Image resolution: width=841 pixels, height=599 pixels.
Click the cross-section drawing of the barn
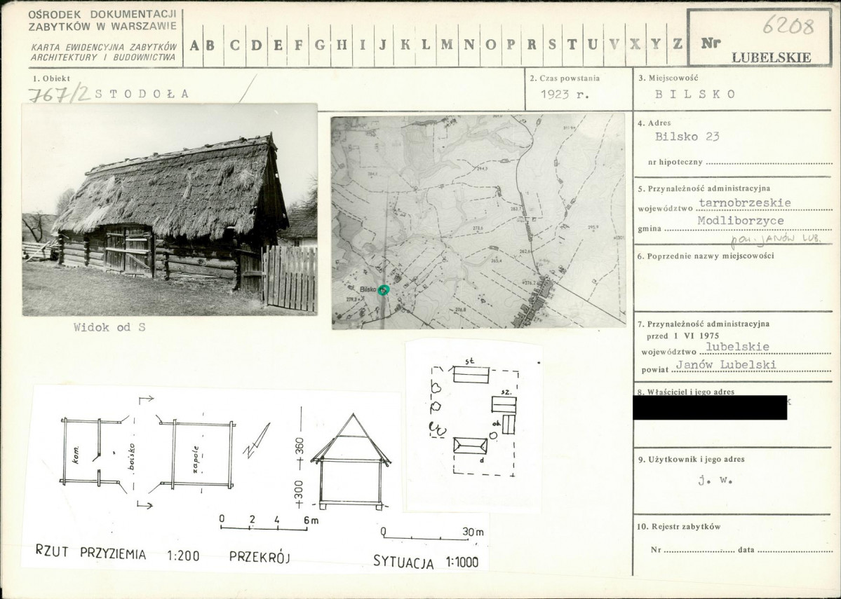351,462
